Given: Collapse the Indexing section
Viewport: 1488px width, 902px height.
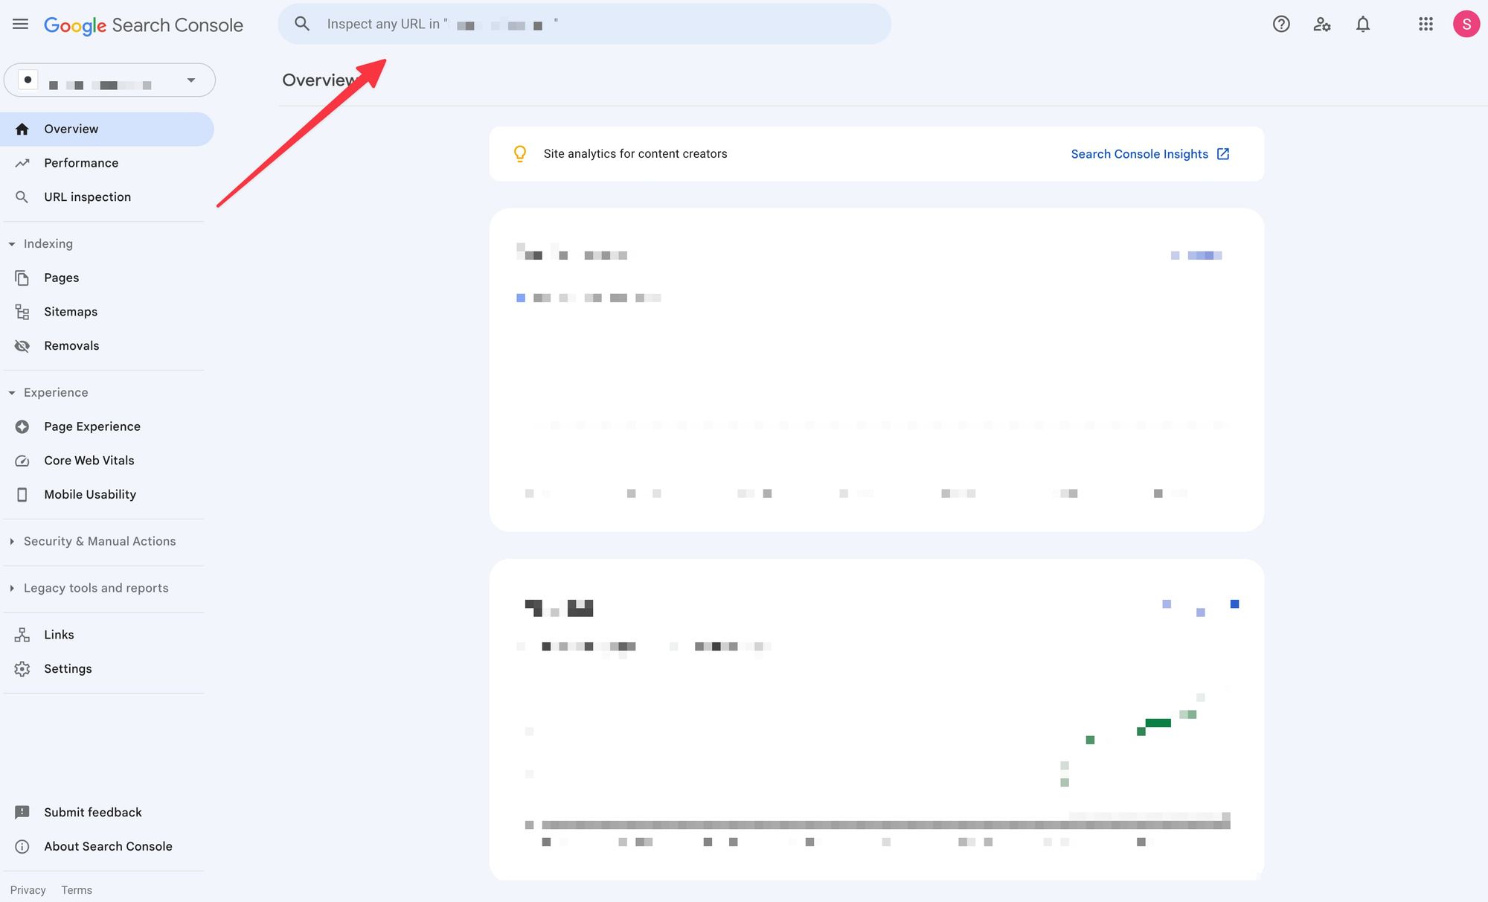Looking at the screenshot, I should [x=12, y=244].
